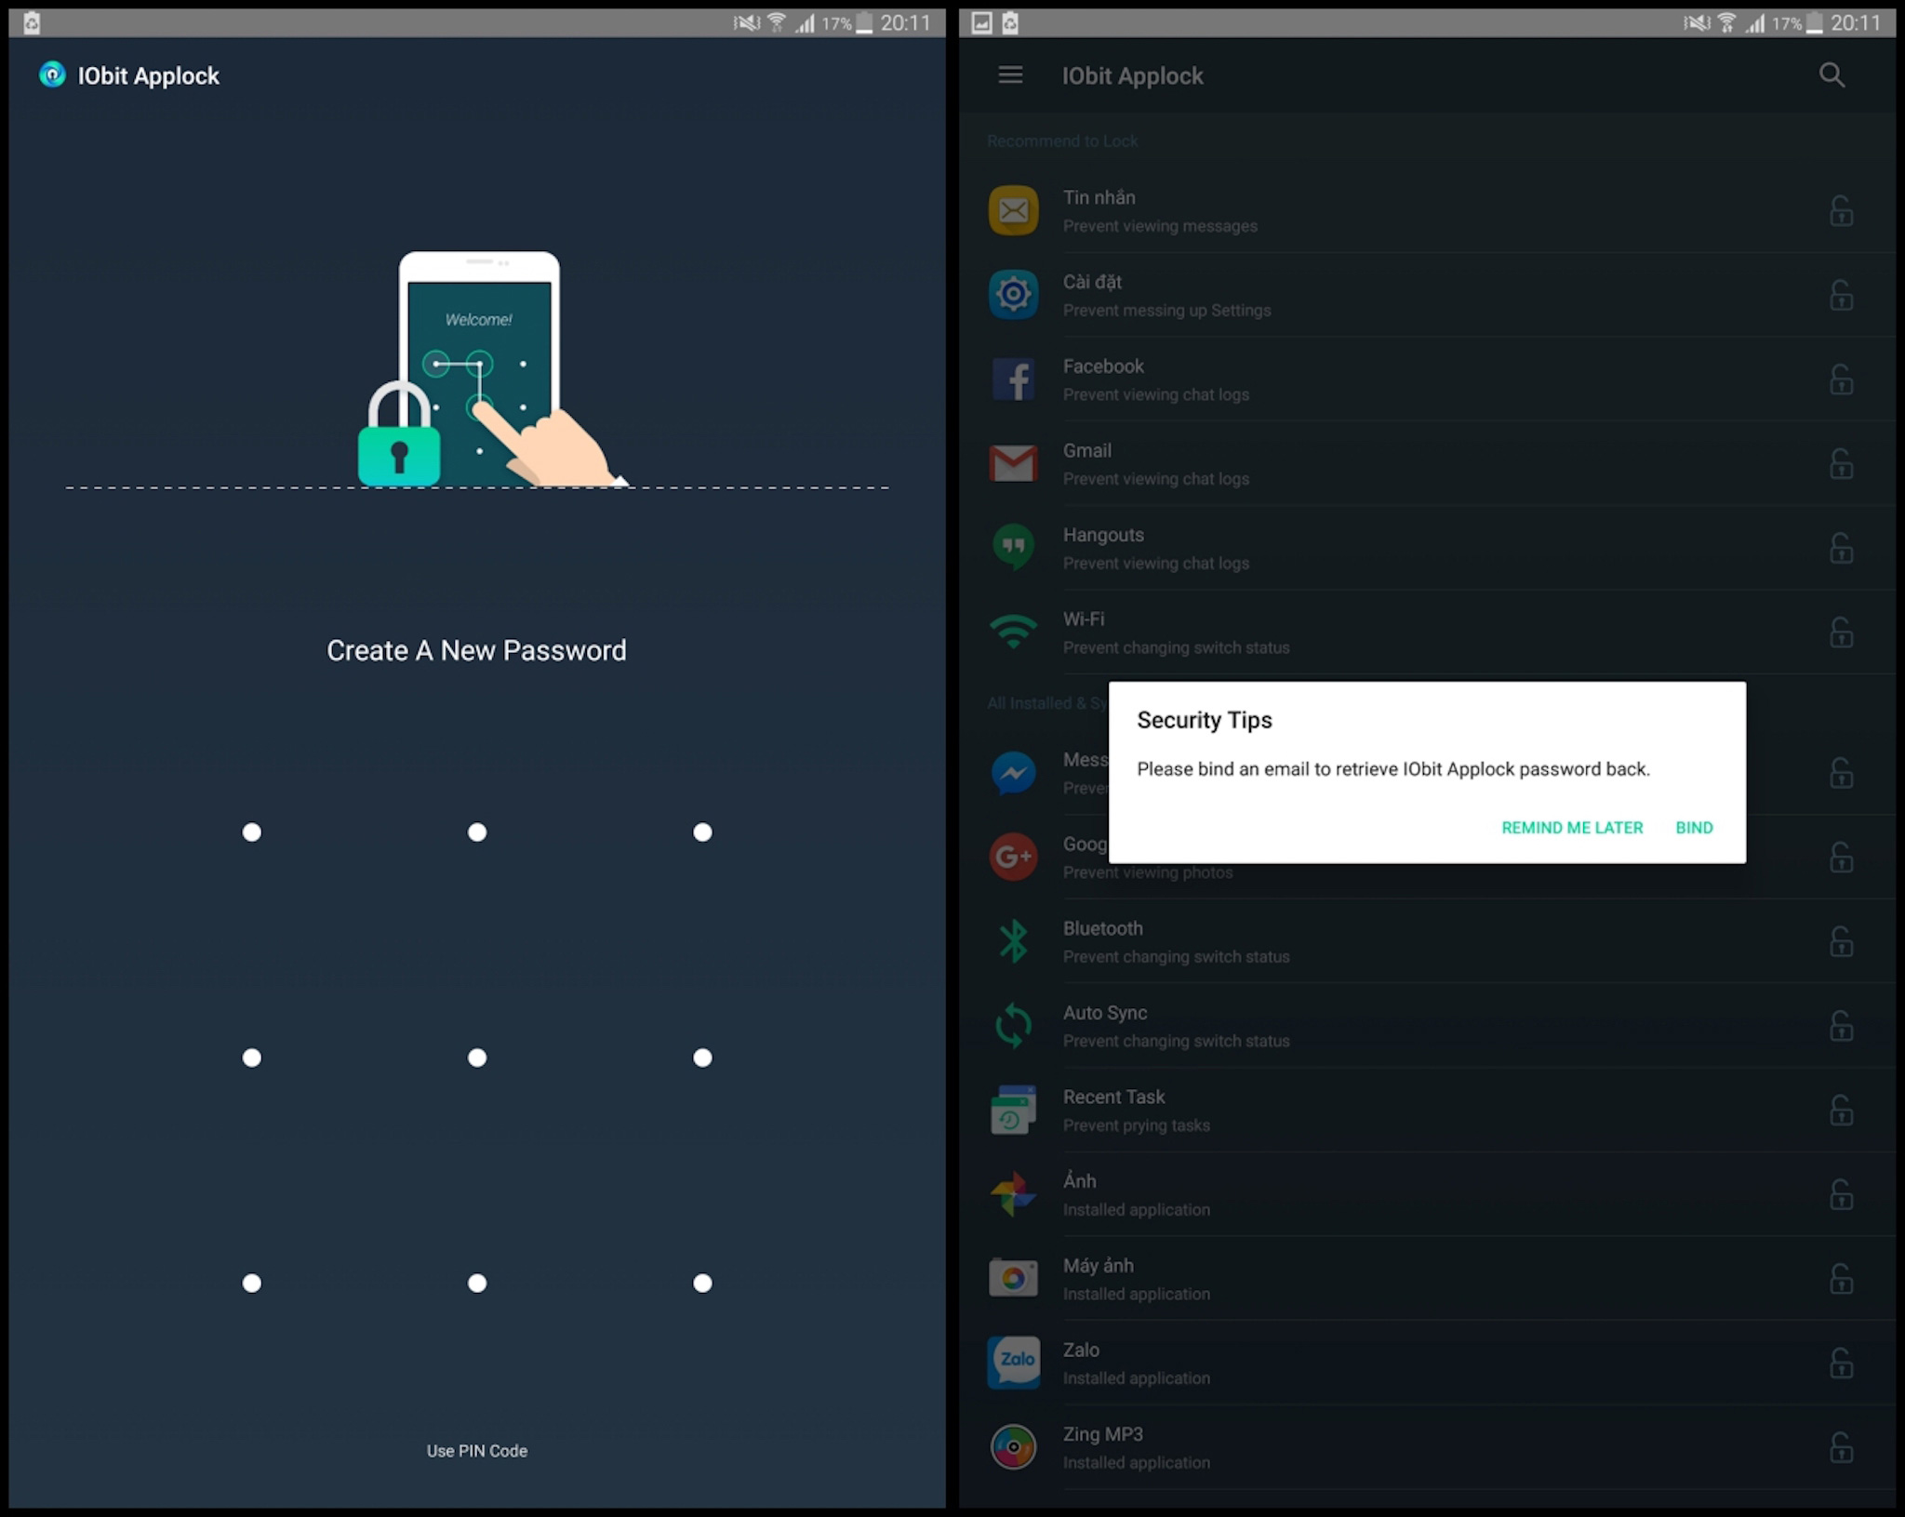Click REMIND ME LATER in the dialog

[1572, 828]
